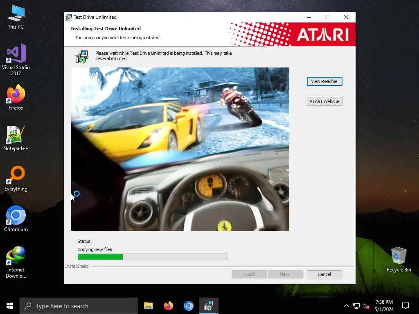
Task: Click the InstallShield label
Action: point(77,266)
